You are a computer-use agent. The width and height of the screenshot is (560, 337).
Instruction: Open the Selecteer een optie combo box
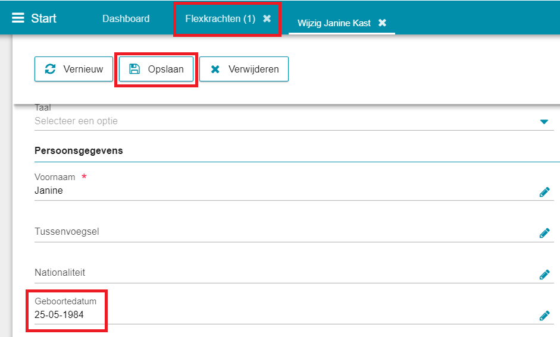tap(294, 121)
